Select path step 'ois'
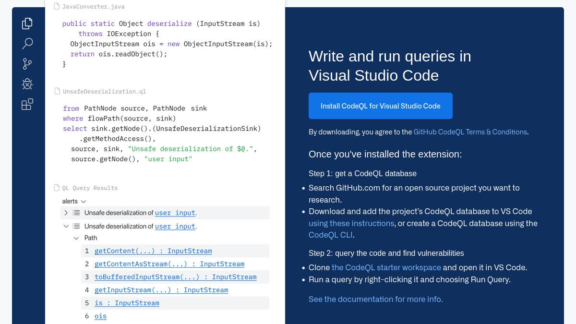This screenshot has width=576, height=324. click(100, 316)
